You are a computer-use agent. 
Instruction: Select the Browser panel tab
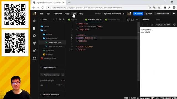pos(146,20)
